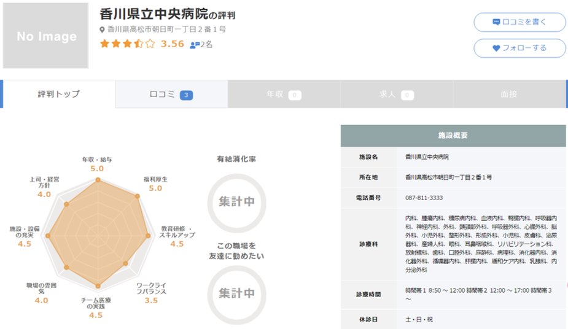Open the 年収 tab
The image size is (568, 329).
284,95
